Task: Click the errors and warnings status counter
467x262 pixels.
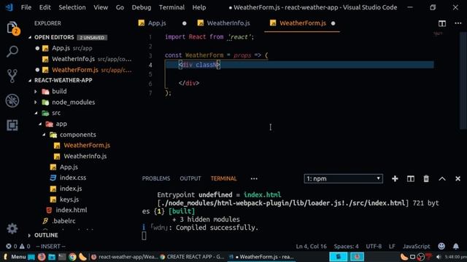Action: pos(18,246)
